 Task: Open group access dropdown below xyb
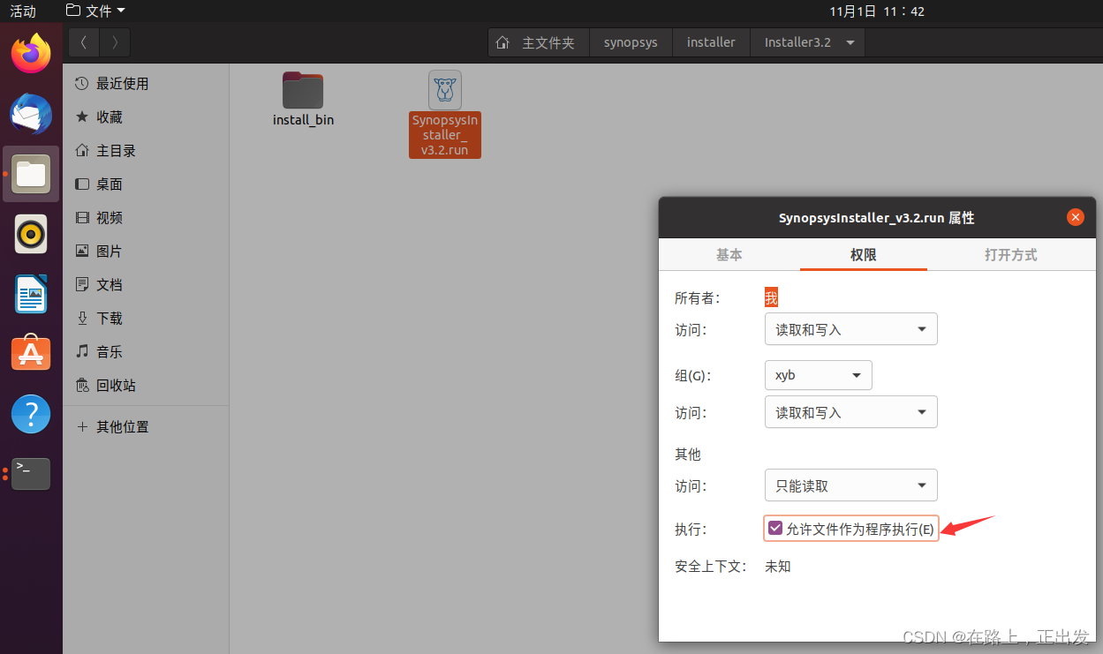850,412
